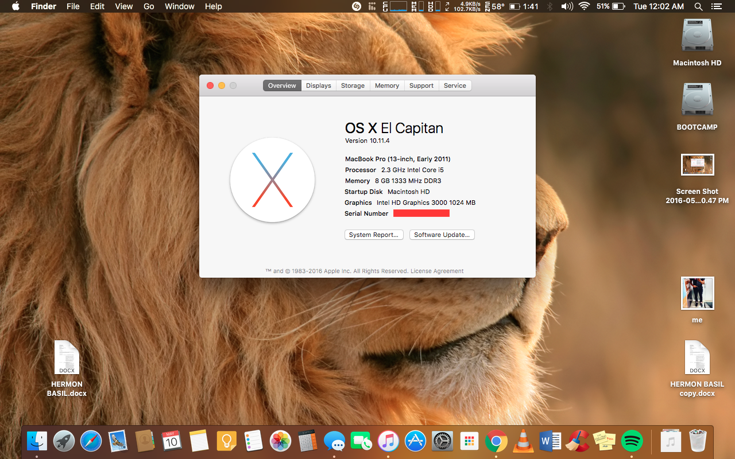Image resolution: width=735 pixels, height=459 pixels.
Task: Open the Go menu
Action: point(149,6)
